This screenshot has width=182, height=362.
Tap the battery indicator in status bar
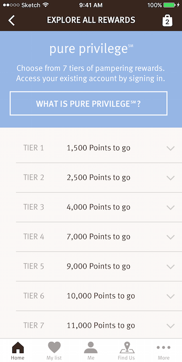pyautogui.click(x=169, y=5)
